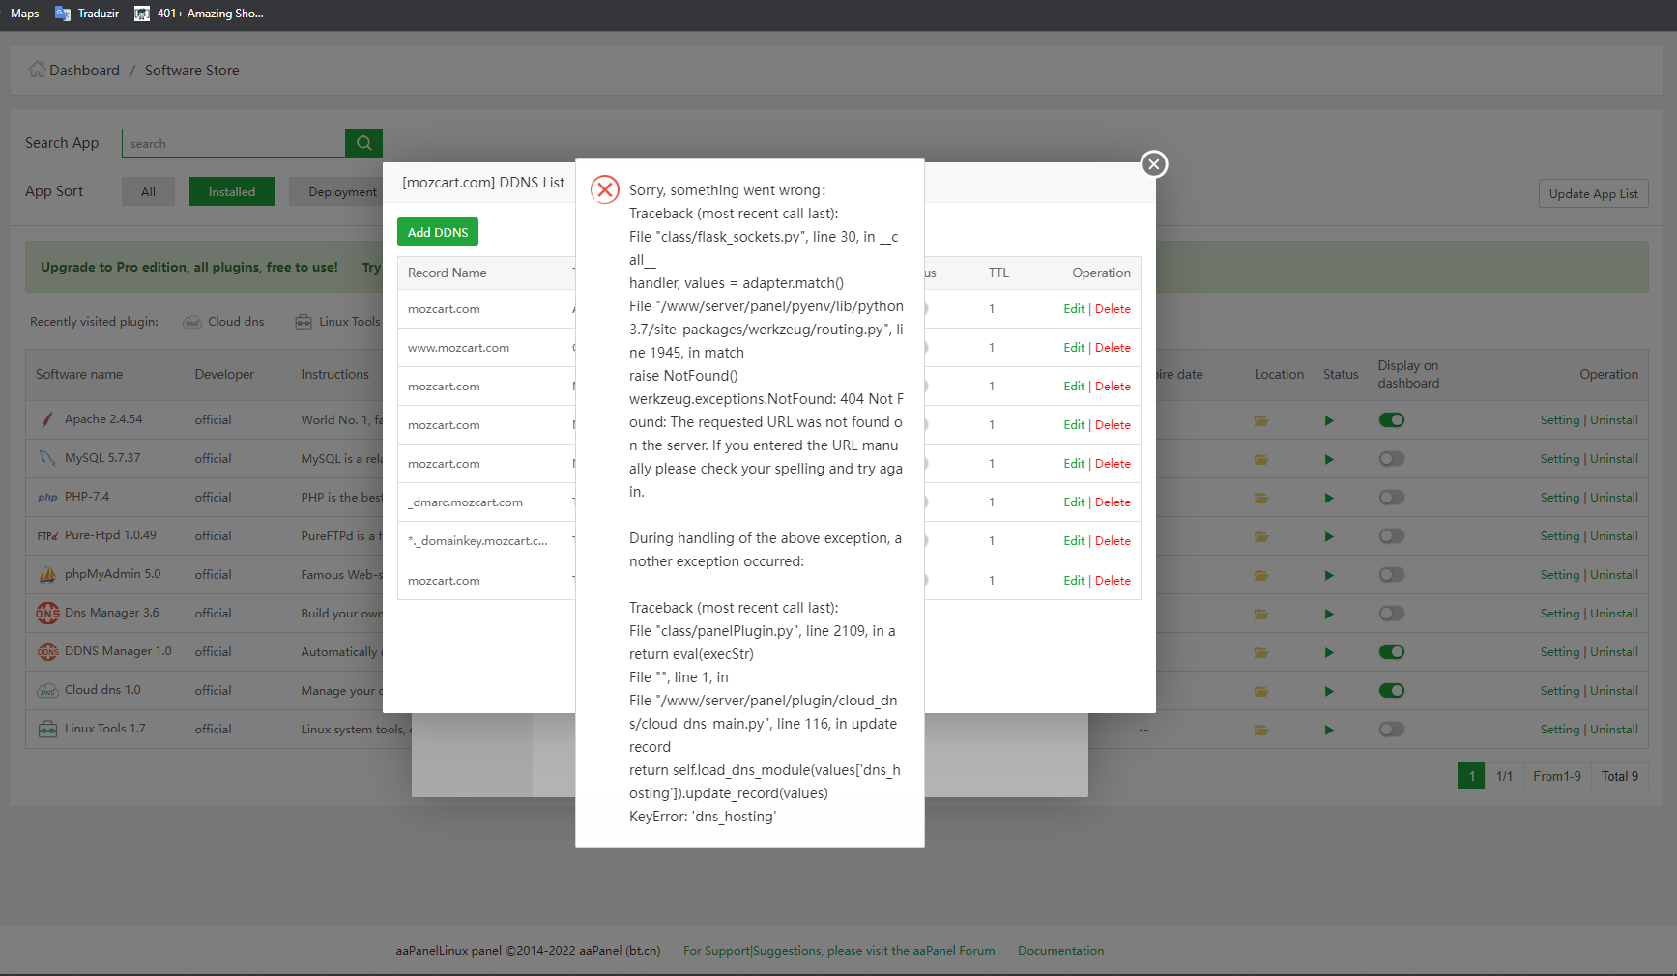Screen dimensions: 1677x976
Task: Open the Pure-Ftpd location folder
Action: (1261, 536)
